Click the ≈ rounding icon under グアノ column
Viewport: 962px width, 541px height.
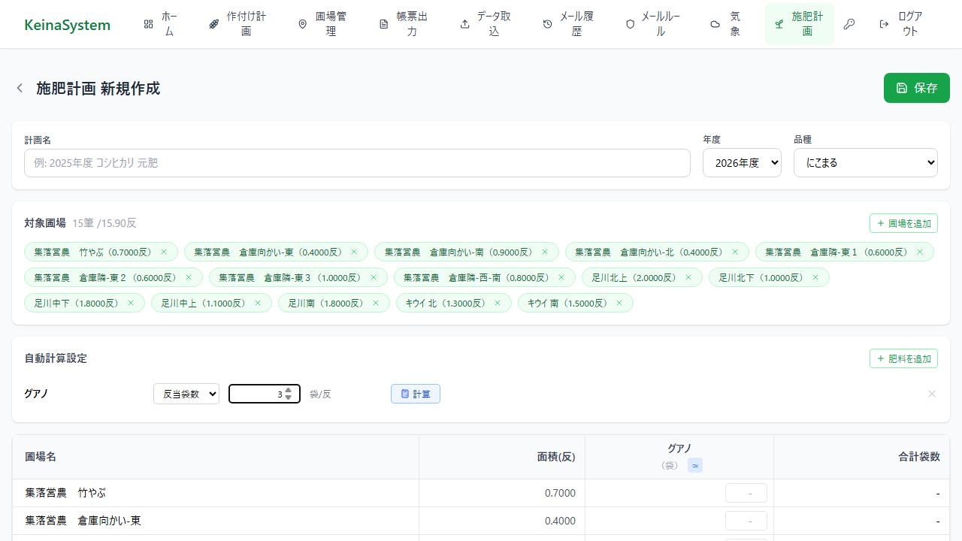[695, 466]
